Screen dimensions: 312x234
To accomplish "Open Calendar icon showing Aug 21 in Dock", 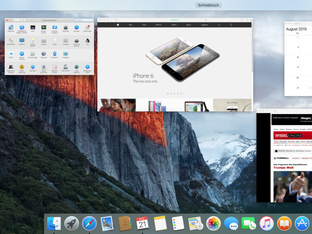I will (x=142, y=223).
